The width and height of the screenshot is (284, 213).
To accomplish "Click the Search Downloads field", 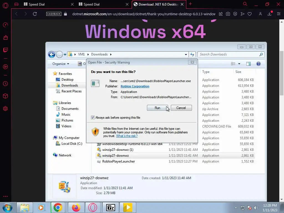I will tap(231, 54).
